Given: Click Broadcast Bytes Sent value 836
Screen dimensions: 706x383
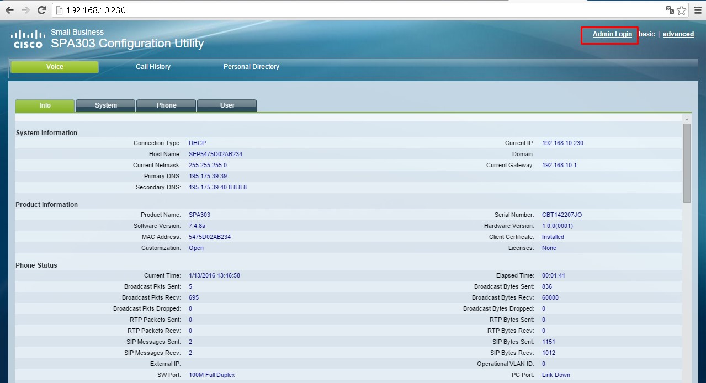Looking at the screenshot, I should [546, 286].
